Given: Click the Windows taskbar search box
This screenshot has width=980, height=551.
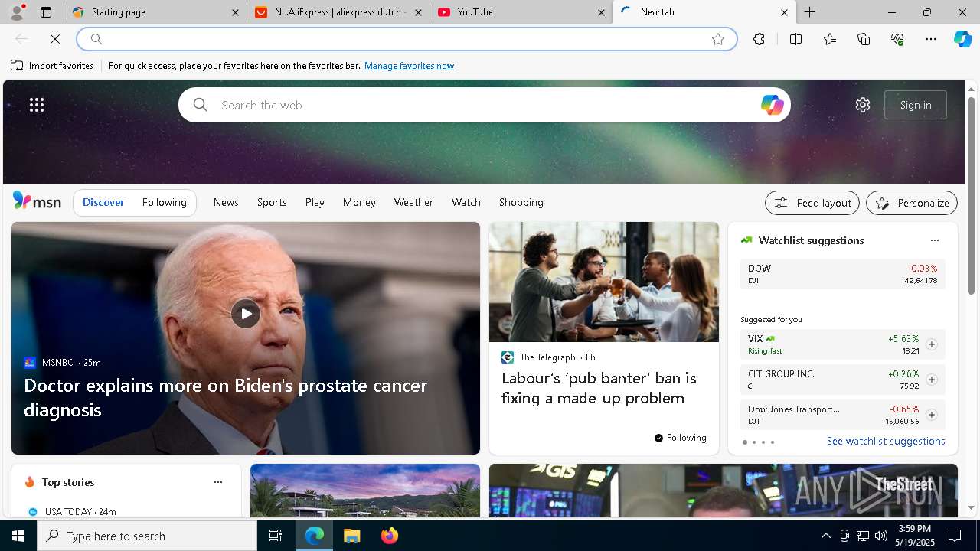Looking at the screenshot, I should point(147,536).
